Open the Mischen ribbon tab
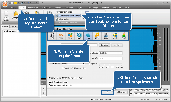This screenshot has height=102, width=171. (x=105, y=8)
